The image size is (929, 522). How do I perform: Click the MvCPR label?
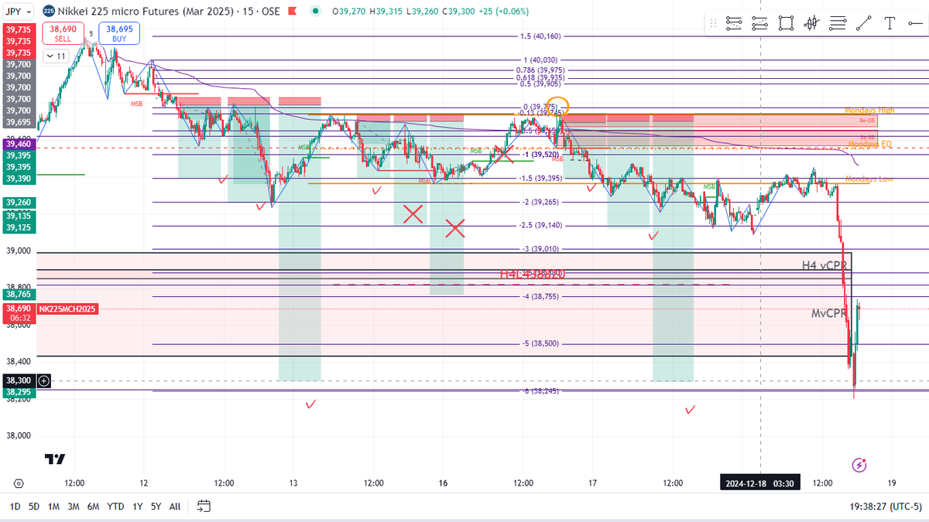click(830, 313)
